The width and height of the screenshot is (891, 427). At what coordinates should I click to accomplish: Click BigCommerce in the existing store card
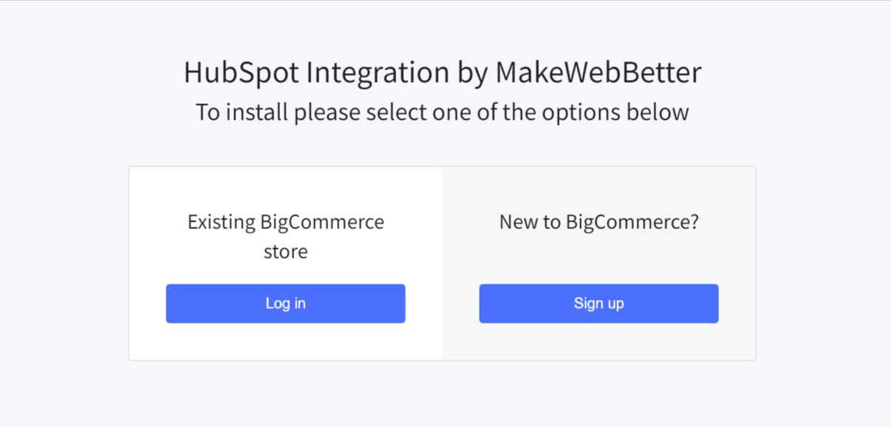(x=322, y=222)
